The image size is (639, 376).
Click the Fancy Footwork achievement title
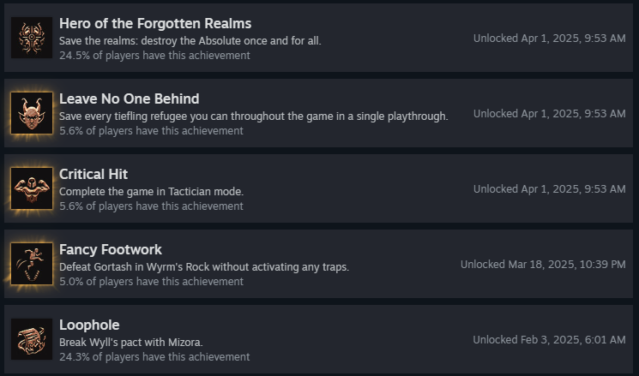[x=111, y=249]
